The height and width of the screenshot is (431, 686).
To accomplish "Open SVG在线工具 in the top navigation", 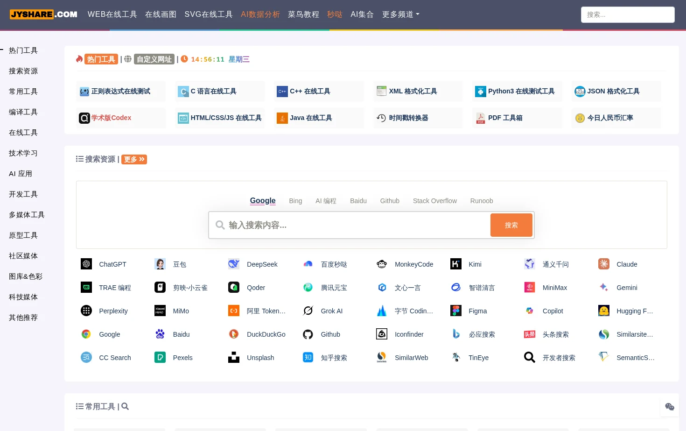I will click(x=209, y=14).
